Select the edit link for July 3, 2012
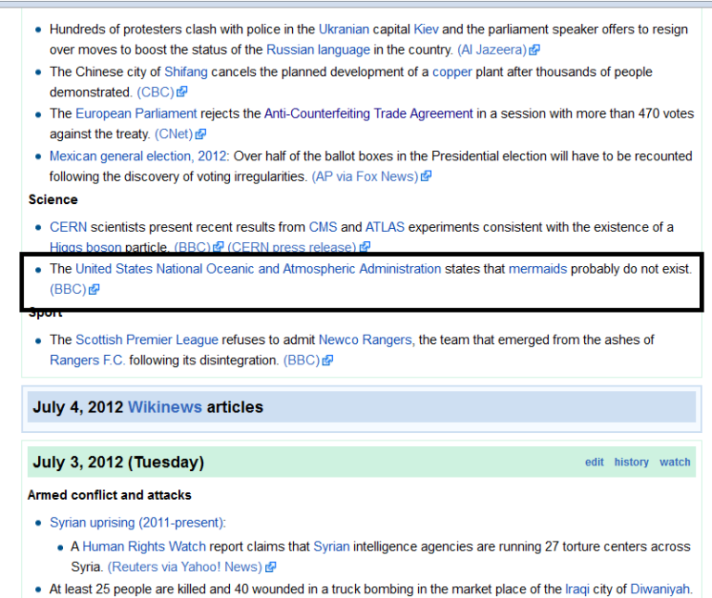This screenshot has width=712, height=598. point(594,462)
